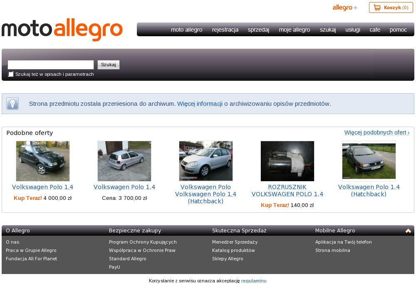Open the 'szukaj' nav item
The height and width of the screenshot is (289, 416).
click(x=328, y=30)
